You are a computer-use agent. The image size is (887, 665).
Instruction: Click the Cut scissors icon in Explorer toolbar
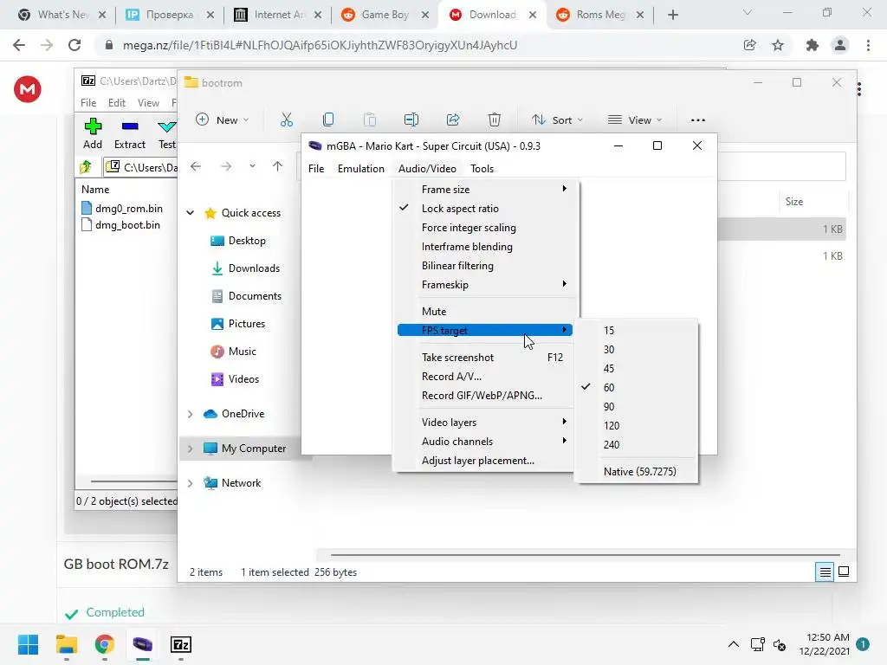pyautogui.click(x=287, y=119)
